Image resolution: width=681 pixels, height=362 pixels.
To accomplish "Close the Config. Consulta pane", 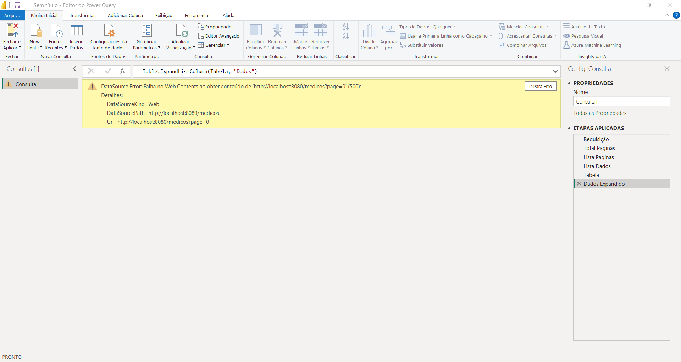I will [667, 69].
